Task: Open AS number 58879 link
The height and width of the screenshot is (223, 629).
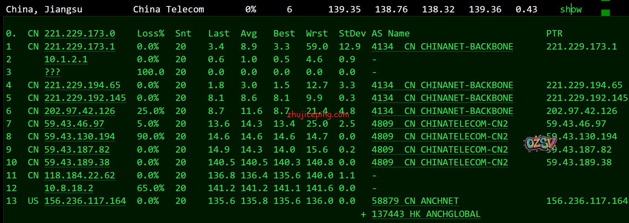Action: (x=385, y=201)
